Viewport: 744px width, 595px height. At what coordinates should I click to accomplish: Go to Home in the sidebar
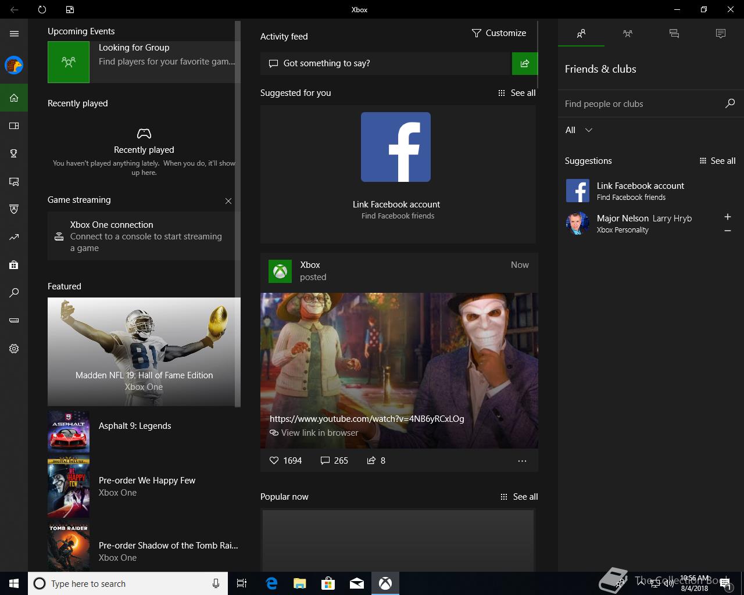tap(14, 98)
